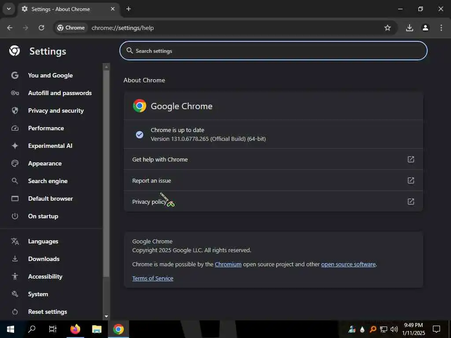Image resolution: width=451 pixels, height=338 pixels.
Task: Open Search engine settings
Action: pyautogui.click(x=48, y=181)
